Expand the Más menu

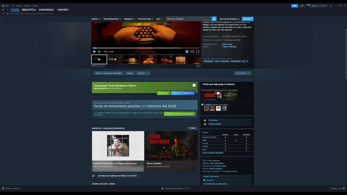point(159,19)
